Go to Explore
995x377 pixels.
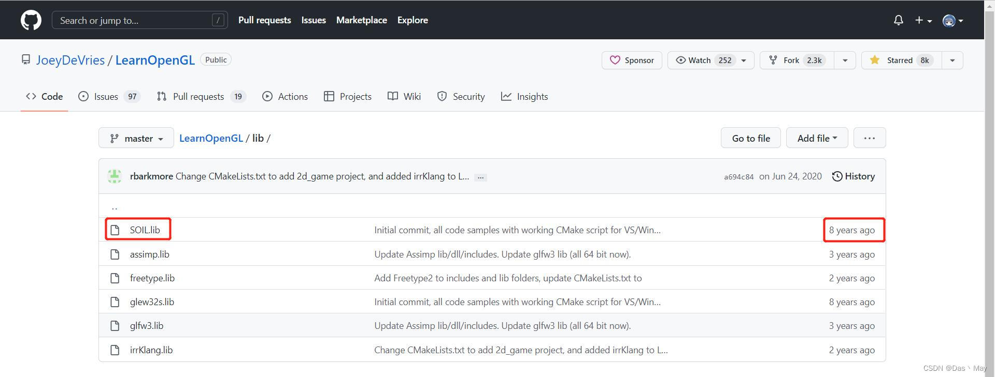(413, 20)
